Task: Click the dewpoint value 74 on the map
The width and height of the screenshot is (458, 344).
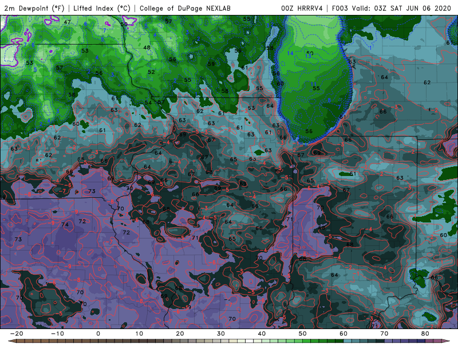Action: coord(65,225)
